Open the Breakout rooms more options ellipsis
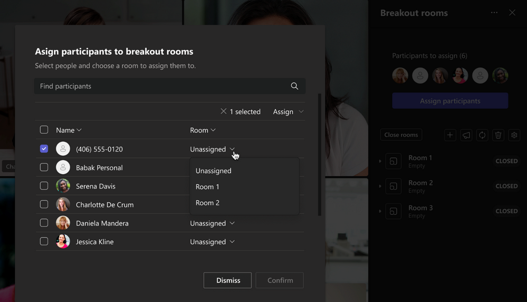527x302 pixels. [x=494, y=13]
